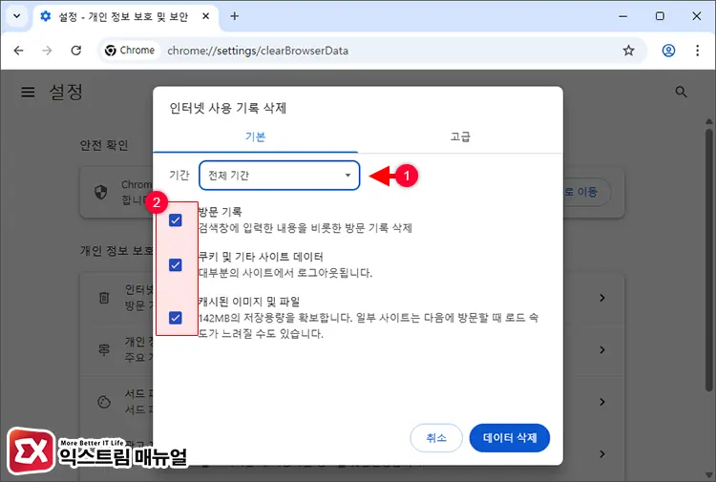Click the 방문 기록 label text

coord(221,212)
